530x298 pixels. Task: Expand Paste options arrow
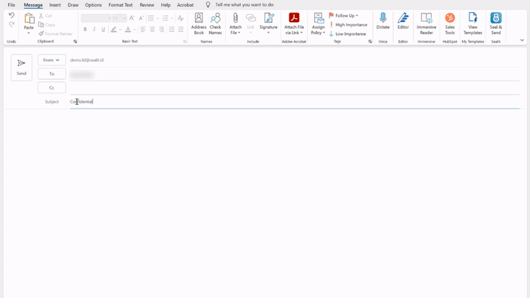(29, 33)
